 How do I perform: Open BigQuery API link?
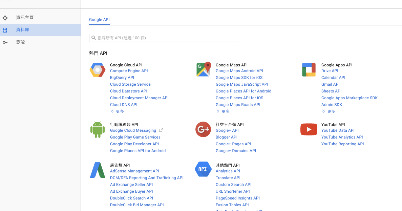click(x=122, y=78)
